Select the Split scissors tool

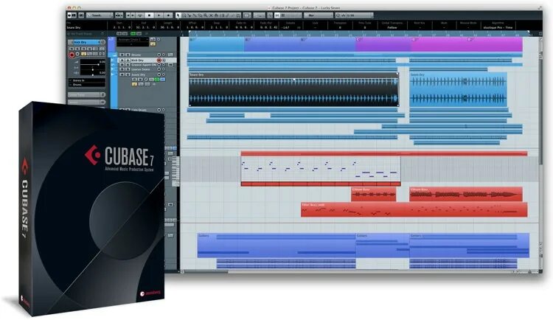(x=189, y=15)
